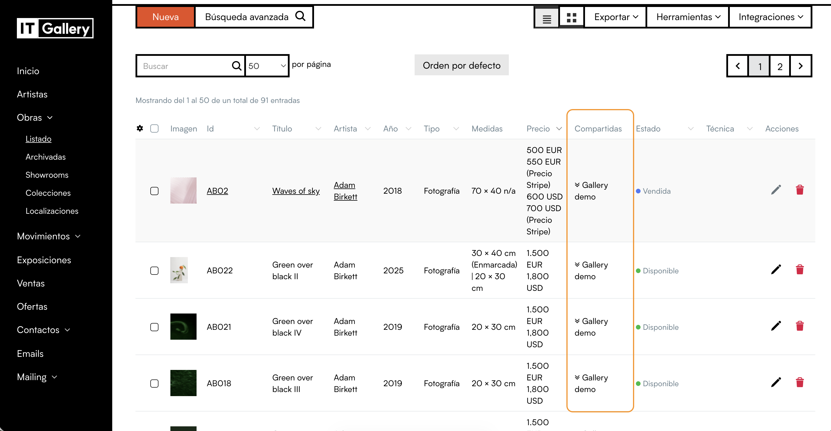Open the 50 per page dropdown
The height and width of the screenshot is (431, 831).
[x=266, y=66]
